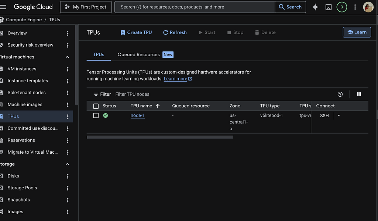This screenshot has width=378, height=221.
Task: Go to Compute Engine breadcrumb
Action: click(x=24, y=20)
